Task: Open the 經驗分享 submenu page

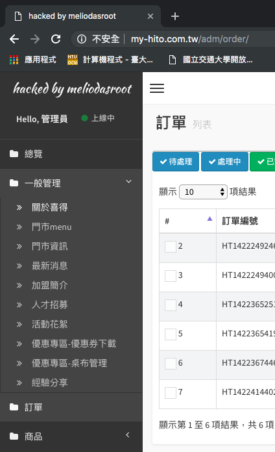Action: point(49,383)
